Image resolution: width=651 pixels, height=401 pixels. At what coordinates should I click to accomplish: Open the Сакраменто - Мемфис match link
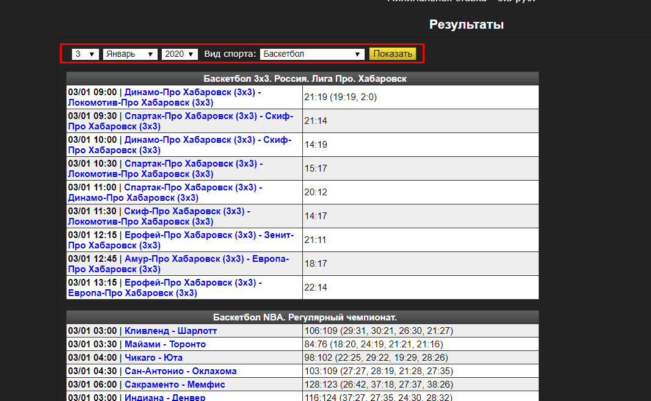175,385
